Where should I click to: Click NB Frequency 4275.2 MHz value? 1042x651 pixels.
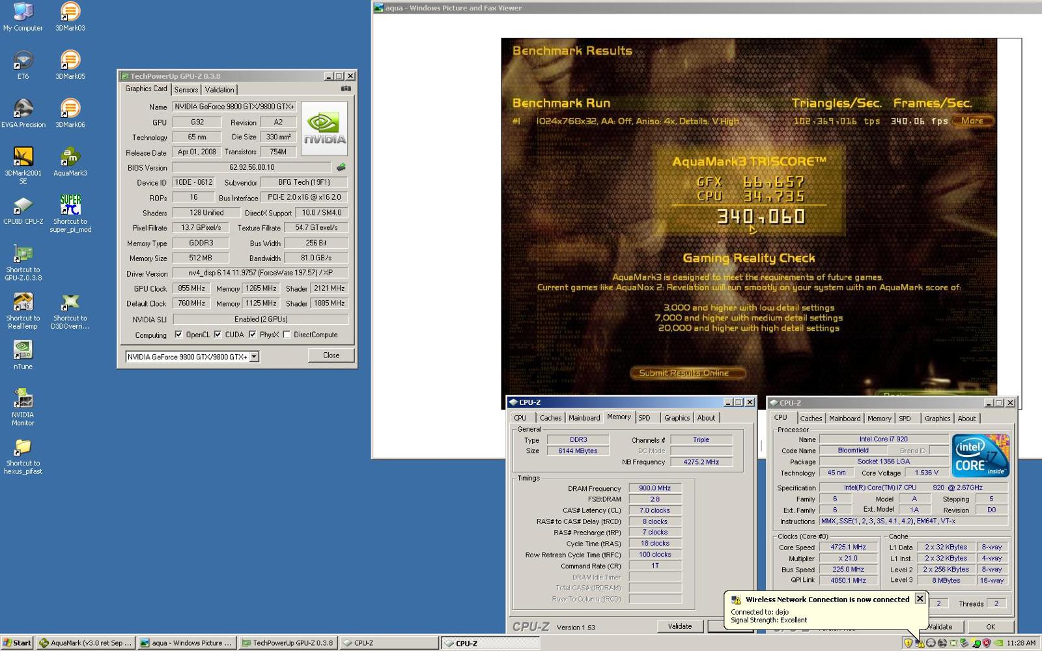point(701,462)
